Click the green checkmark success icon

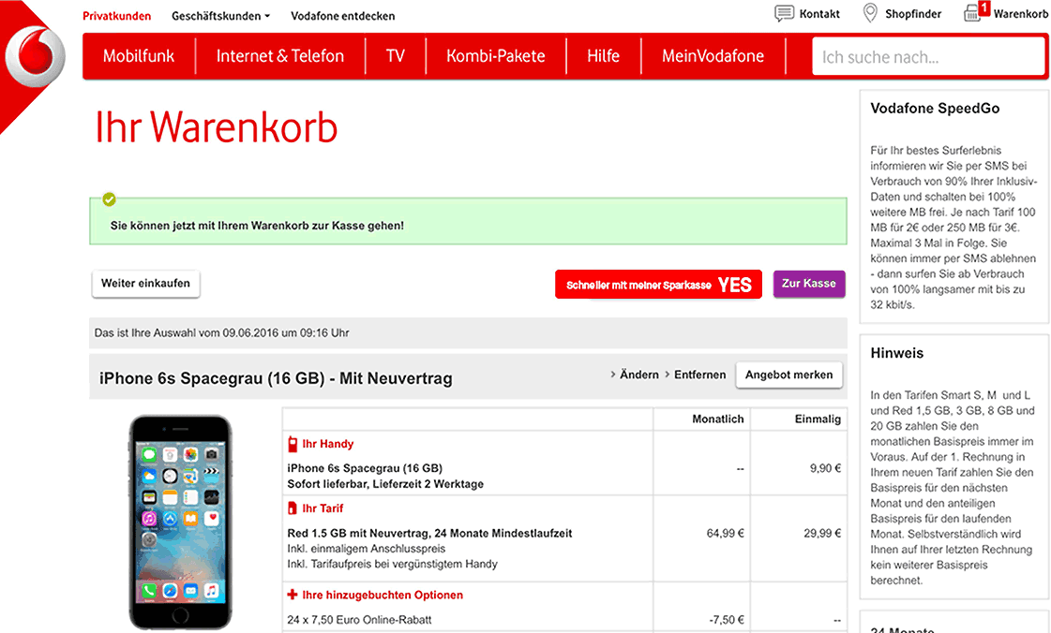point(110,199)
